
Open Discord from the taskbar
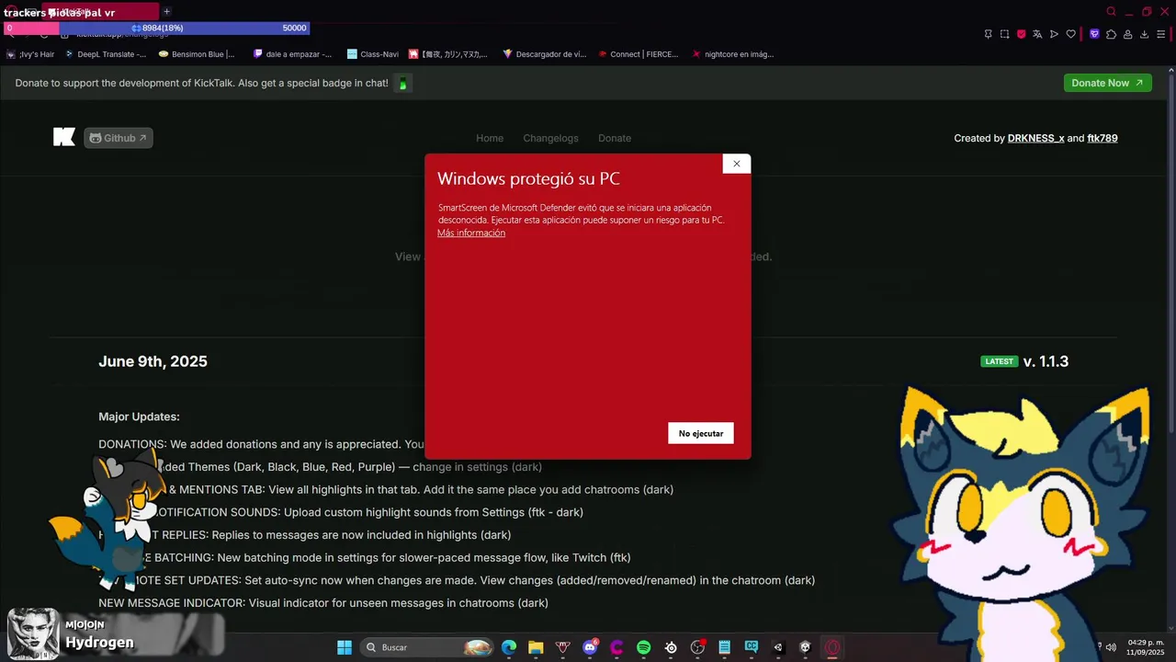(x=590, y=647)
